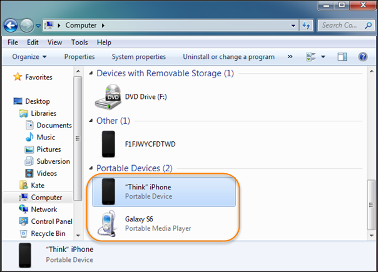The width and height of the screenshot is (378, 272).
Task: Open view options dropdown arrow
Action: 323,57
